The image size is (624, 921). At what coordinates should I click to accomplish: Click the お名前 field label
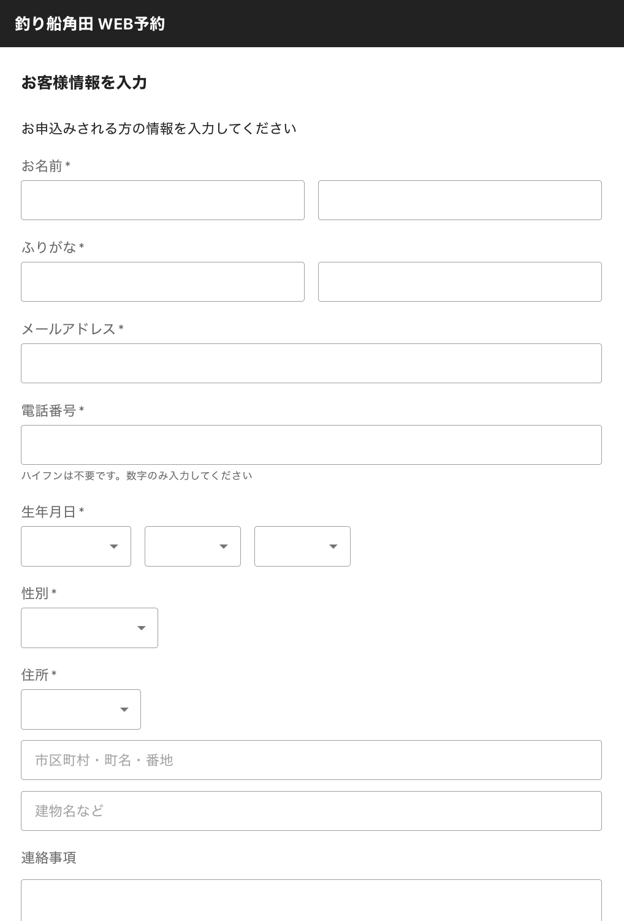click(42, 166)
